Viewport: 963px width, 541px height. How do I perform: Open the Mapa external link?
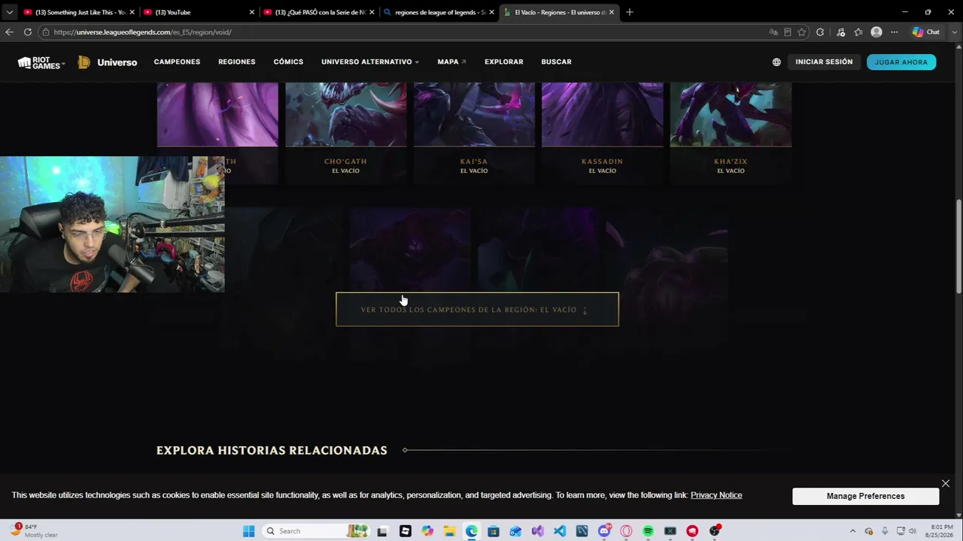451,62
